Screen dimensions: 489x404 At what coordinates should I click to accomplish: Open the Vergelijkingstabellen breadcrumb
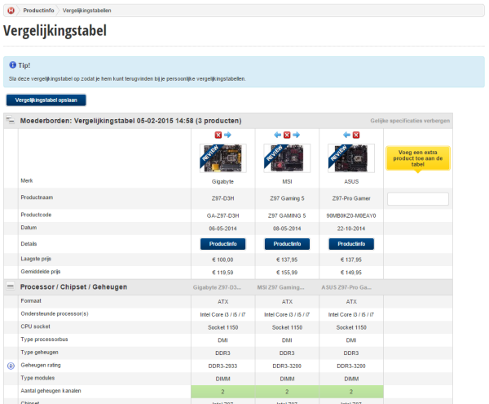click(86, 11)
